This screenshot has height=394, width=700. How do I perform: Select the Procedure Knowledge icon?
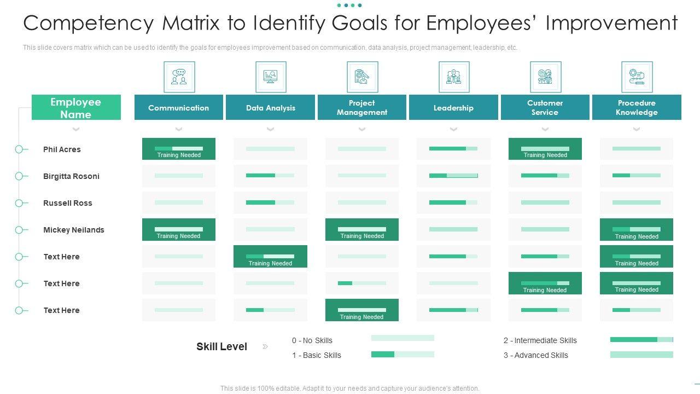(637, 77)
